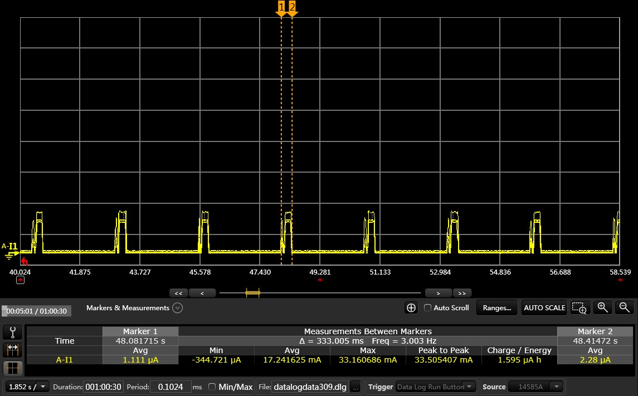Click the crosshair target icon
Image resolution: width=638 pixels, height=396 pixels.
point(411,308)
